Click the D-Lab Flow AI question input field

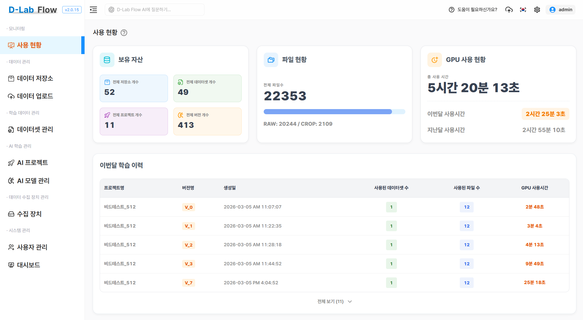coord(154,9)
